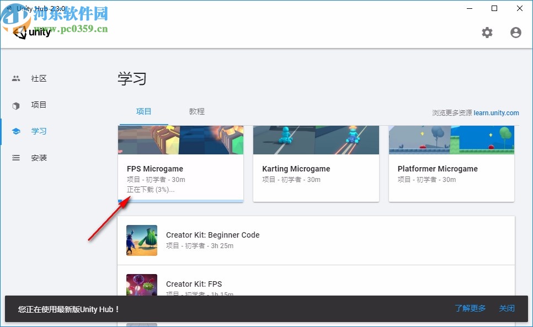Image resolution: width=533 pixels, height=327 pixels.
Task: Open Creator Kit: Beginner Code thumbnail
Action: pos(142,240)
